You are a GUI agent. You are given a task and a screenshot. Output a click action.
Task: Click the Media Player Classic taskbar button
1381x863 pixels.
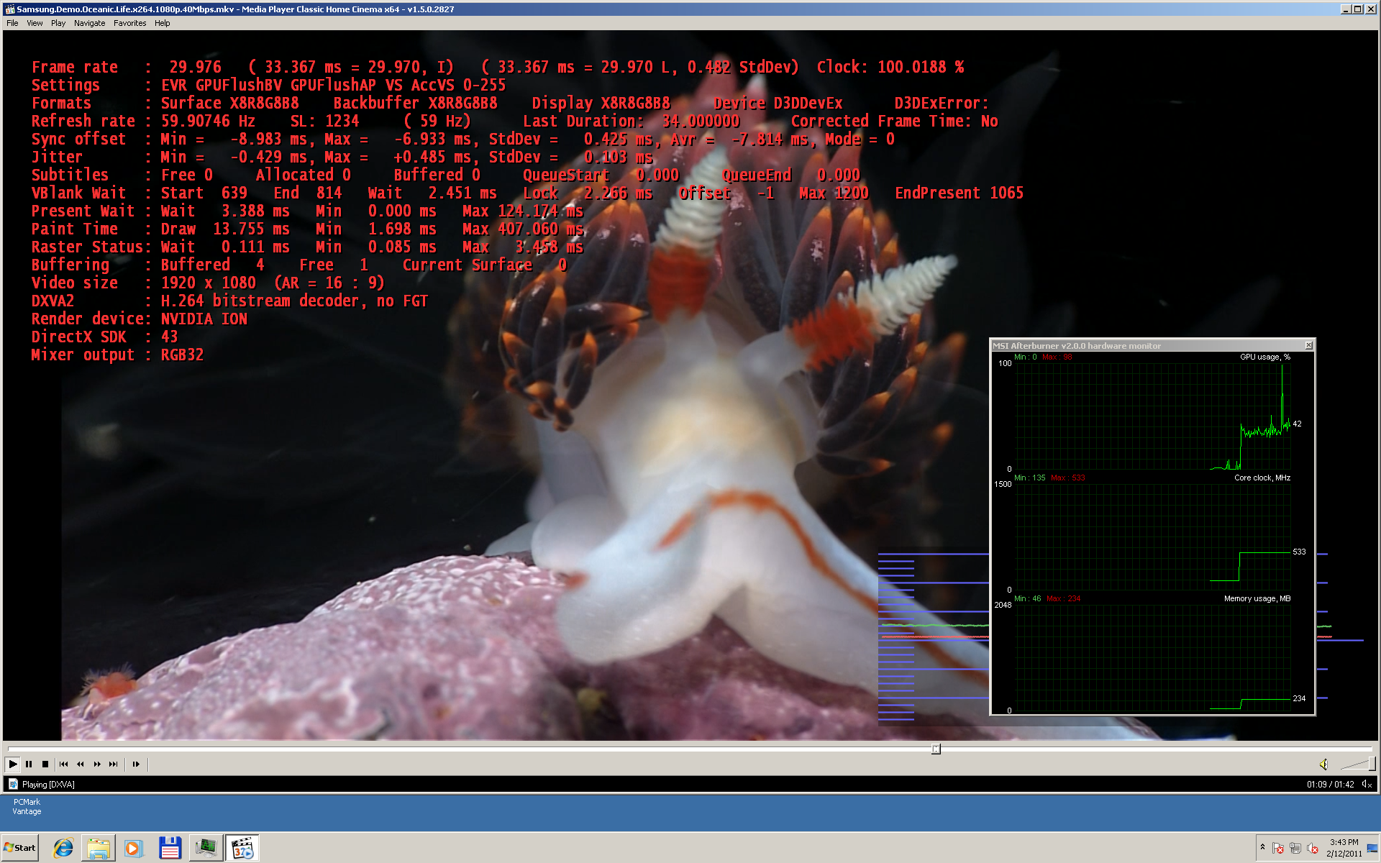[242, 848]
